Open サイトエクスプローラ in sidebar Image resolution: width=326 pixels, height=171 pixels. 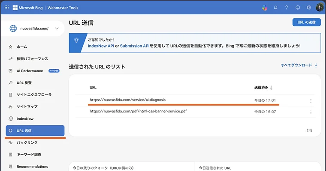(34, 95)
